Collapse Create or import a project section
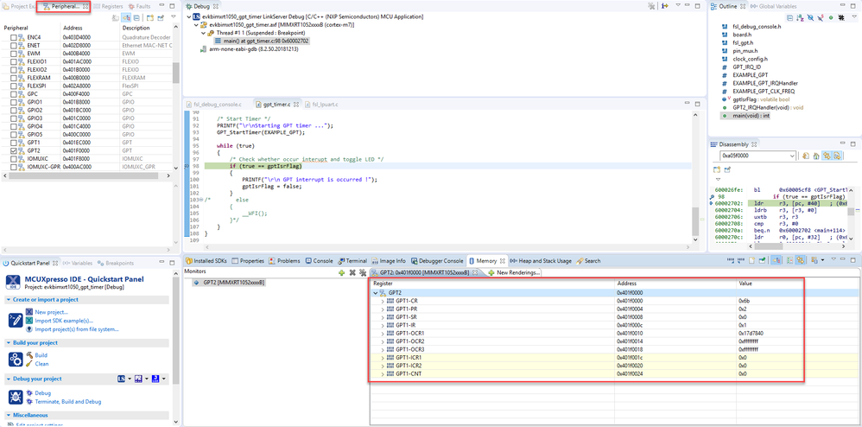This screenshot has width=862, height=427. pyautogui.click(x=9, y=299)
